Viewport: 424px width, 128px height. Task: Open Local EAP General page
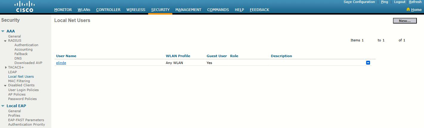(15, 111)
